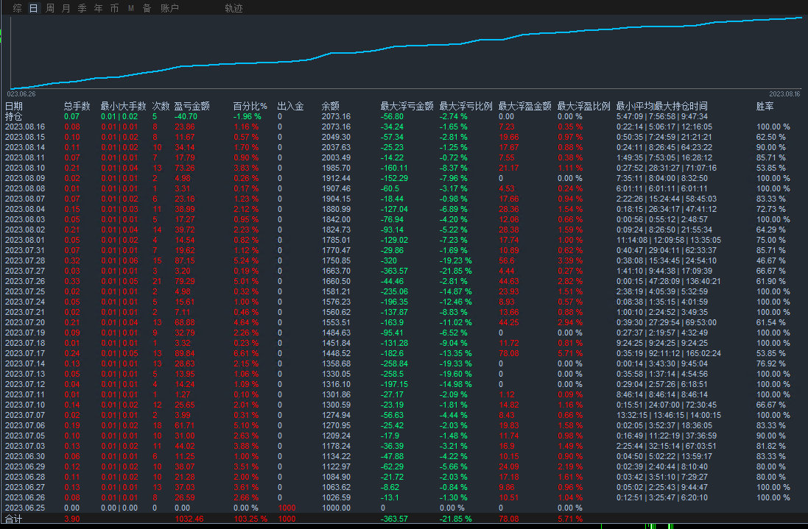808x529 pixels.
Task: Select the 合计 totals row label
Action: pos(14,519)
